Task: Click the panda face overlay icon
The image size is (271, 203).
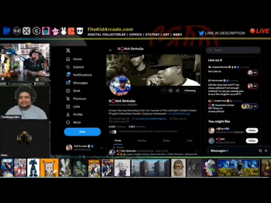Action: coord(80,31)
